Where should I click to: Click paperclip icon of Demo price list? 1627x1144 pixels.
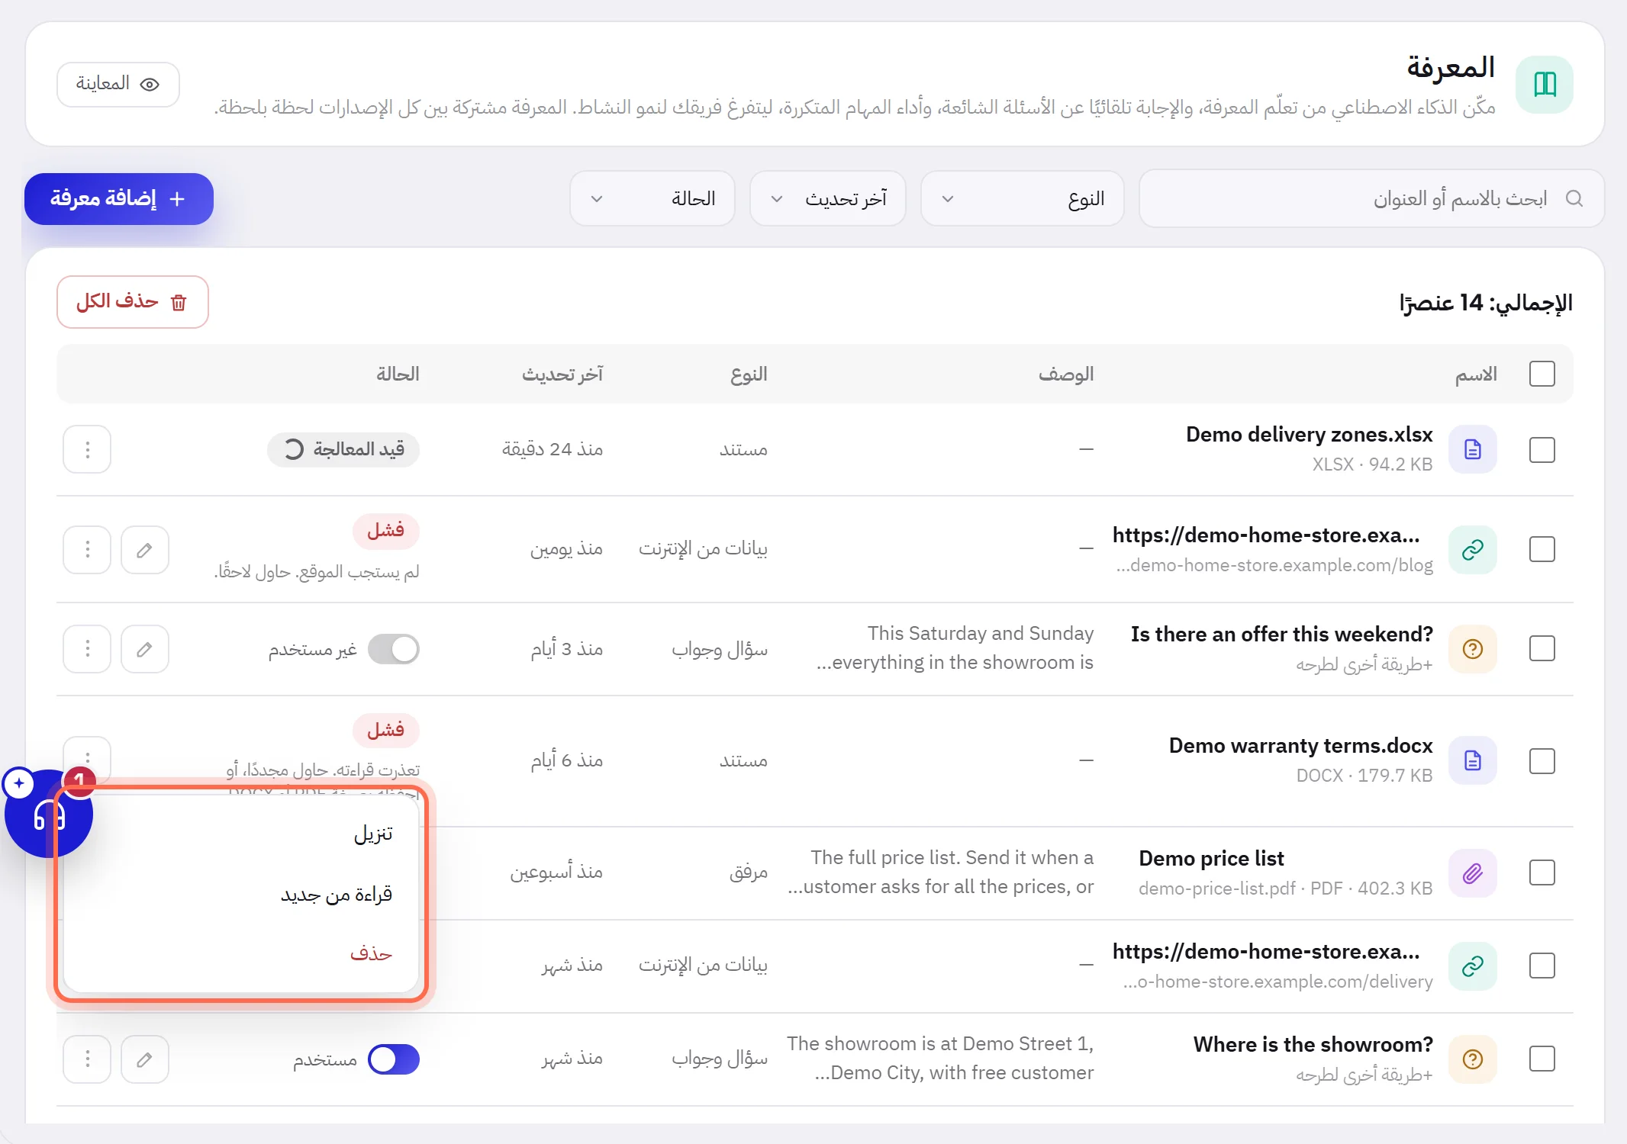point(1473,872)
